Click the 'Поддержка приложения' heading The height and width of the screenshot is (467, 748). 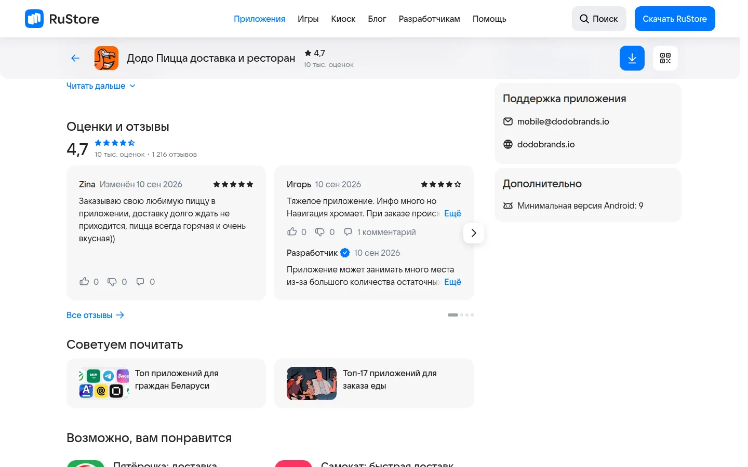tap(564, 99)
